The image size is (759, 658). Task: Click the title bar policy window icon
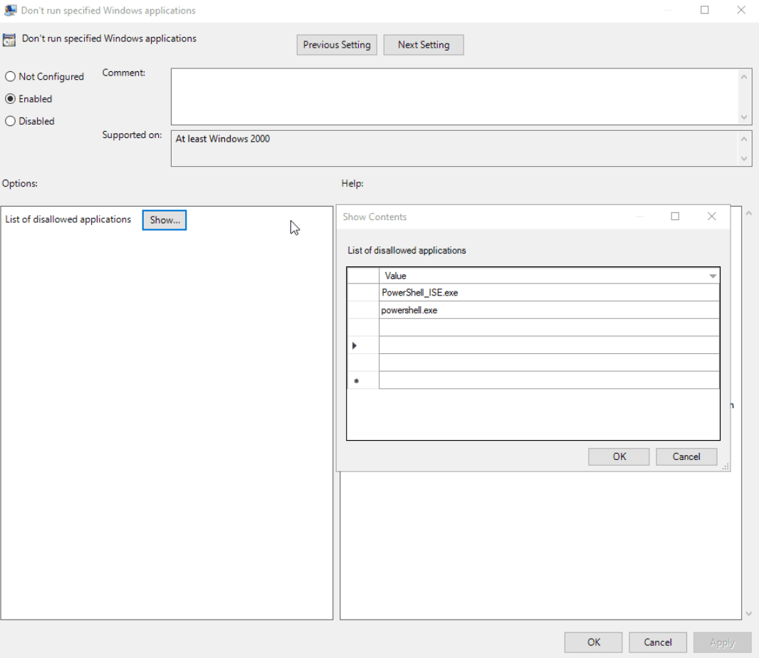(x=10, y=10)
